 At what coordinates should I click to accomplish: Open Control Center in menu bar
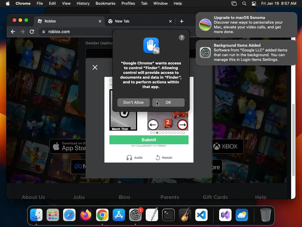point(254,4)
